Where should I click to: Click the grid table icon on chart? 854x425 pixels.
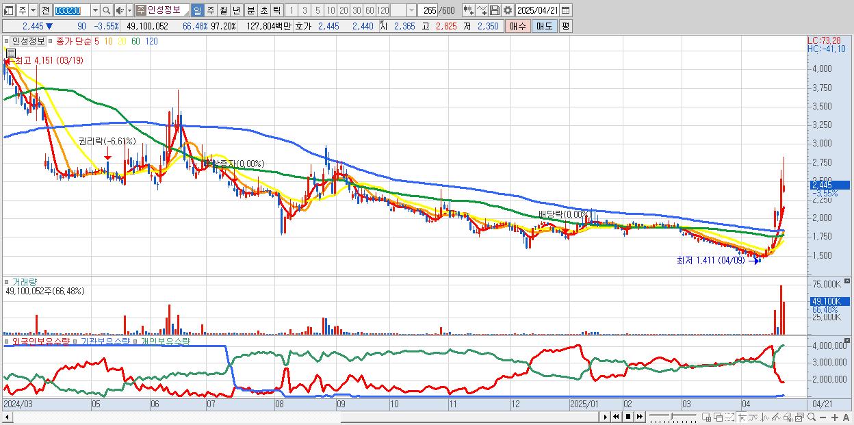[11, 53]
